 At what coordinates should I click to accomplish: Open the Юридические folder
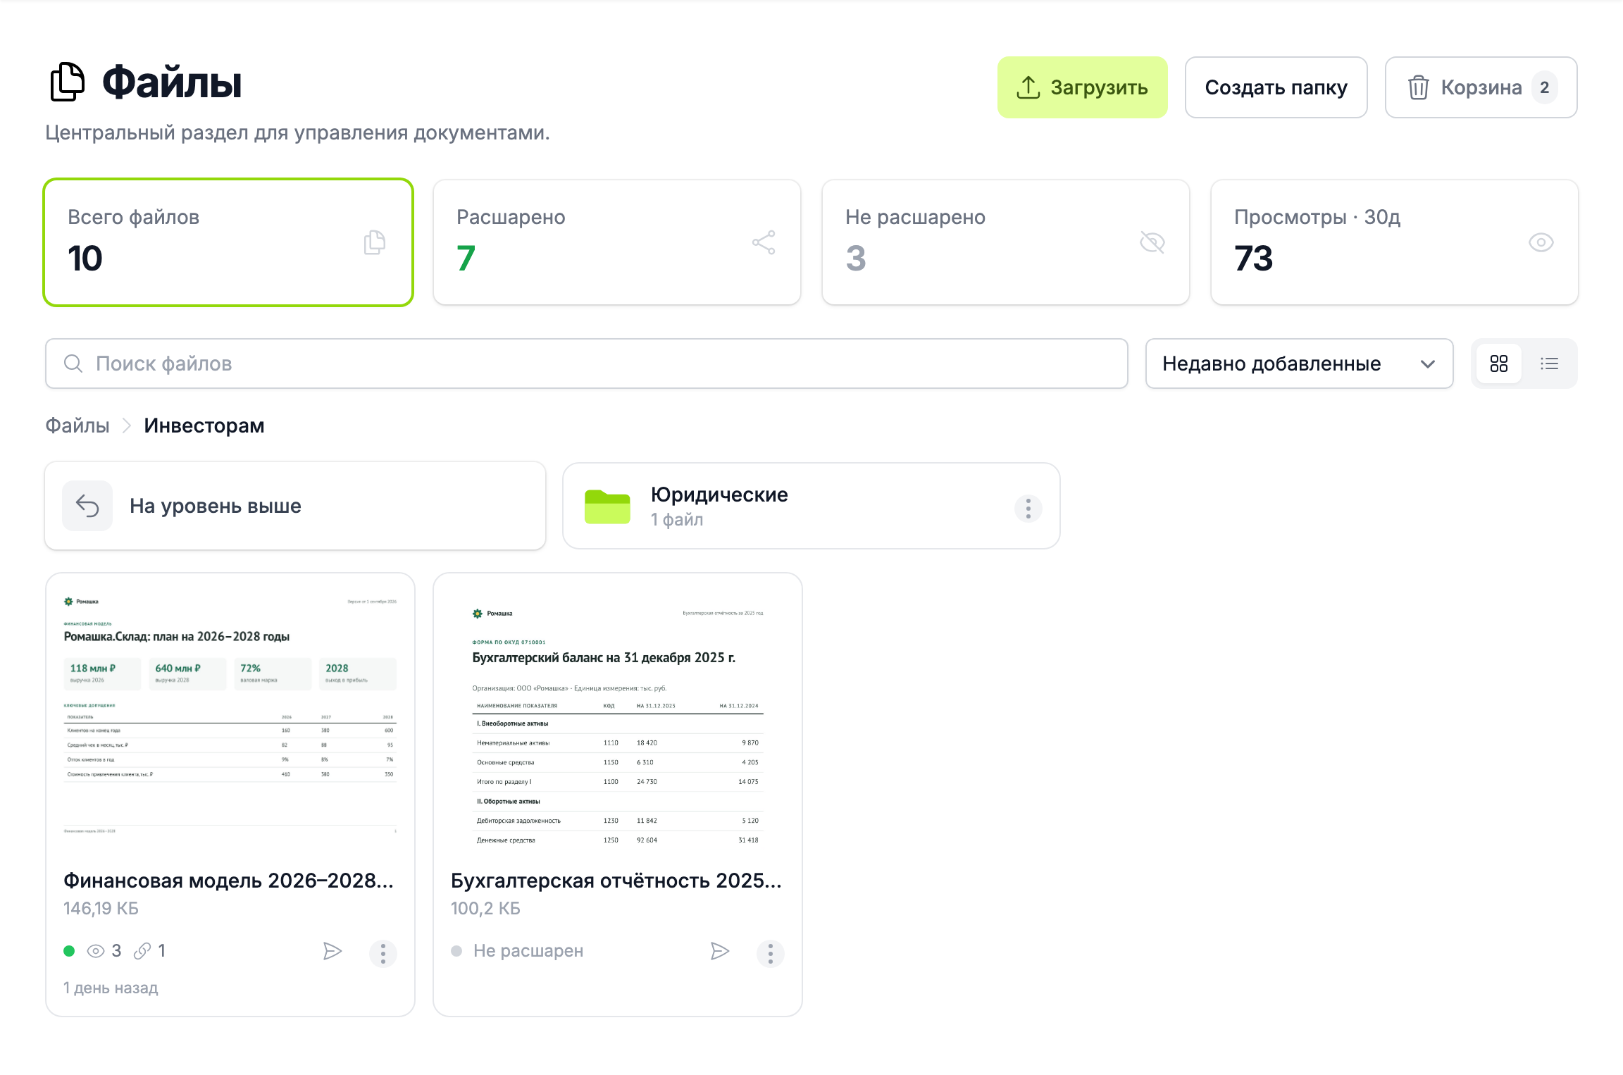click(811, 506)
